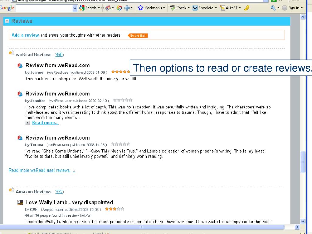Open the Bookmarks dropdown arrow

tap(164, 8)
